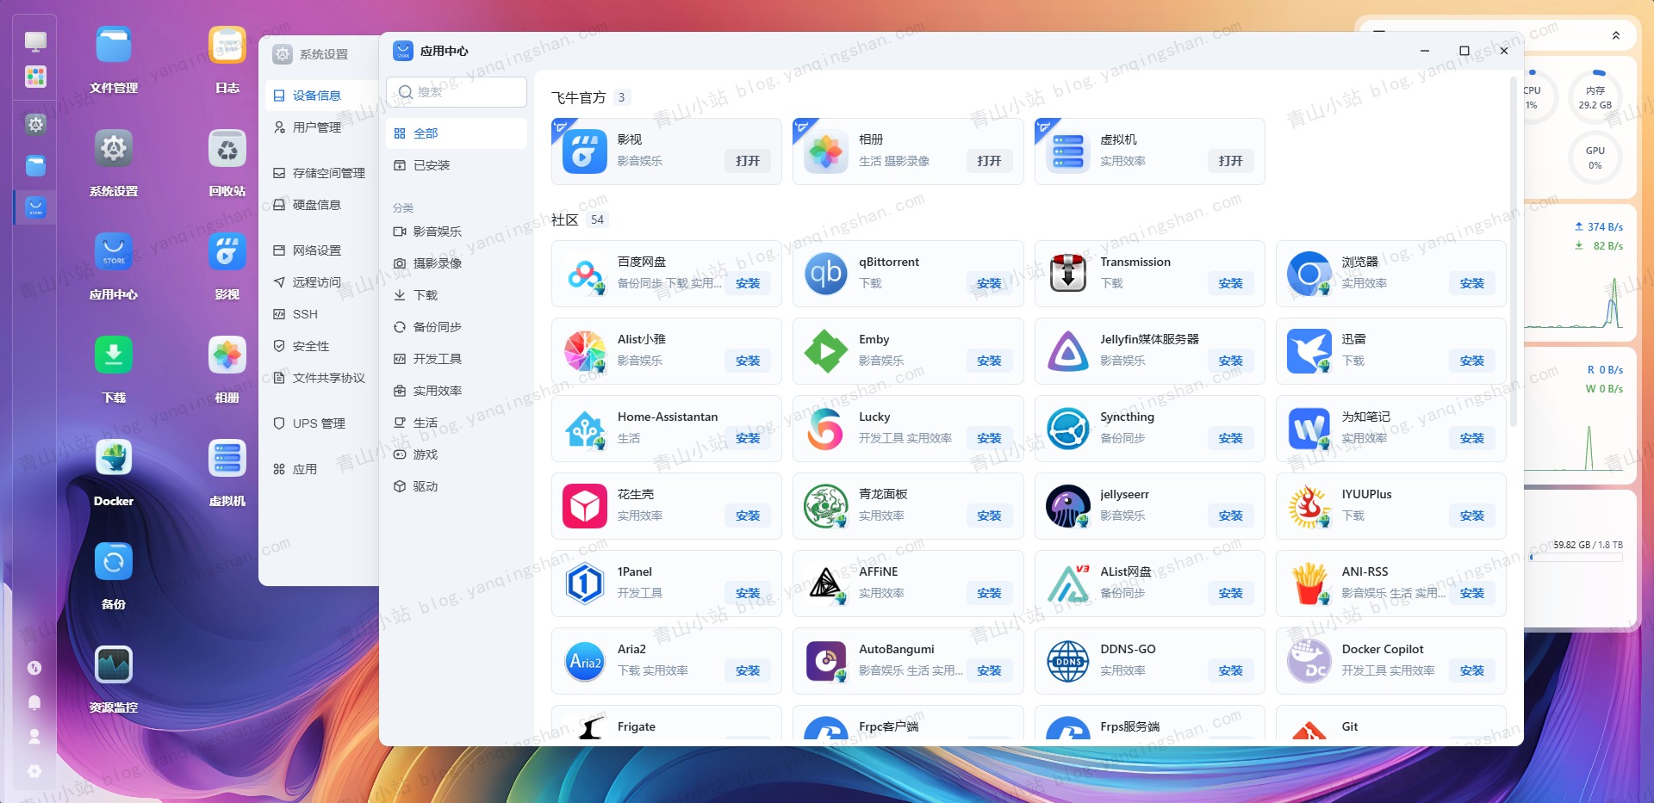Click the notification bell in left dock

[x=34, y=702]
